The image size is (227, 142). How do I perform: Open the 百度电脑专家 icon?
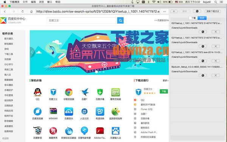click(84, 131)
